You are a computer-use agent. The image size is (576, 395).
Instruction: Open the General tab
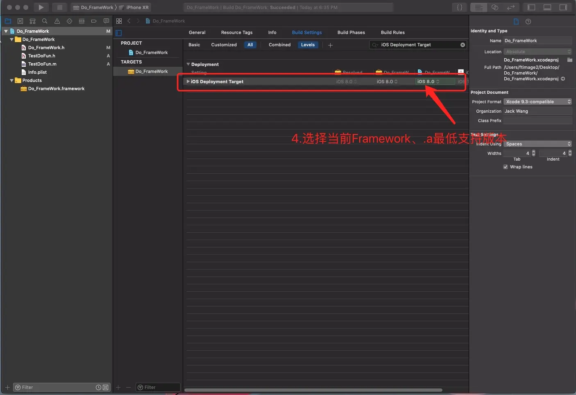coord(197,32)
